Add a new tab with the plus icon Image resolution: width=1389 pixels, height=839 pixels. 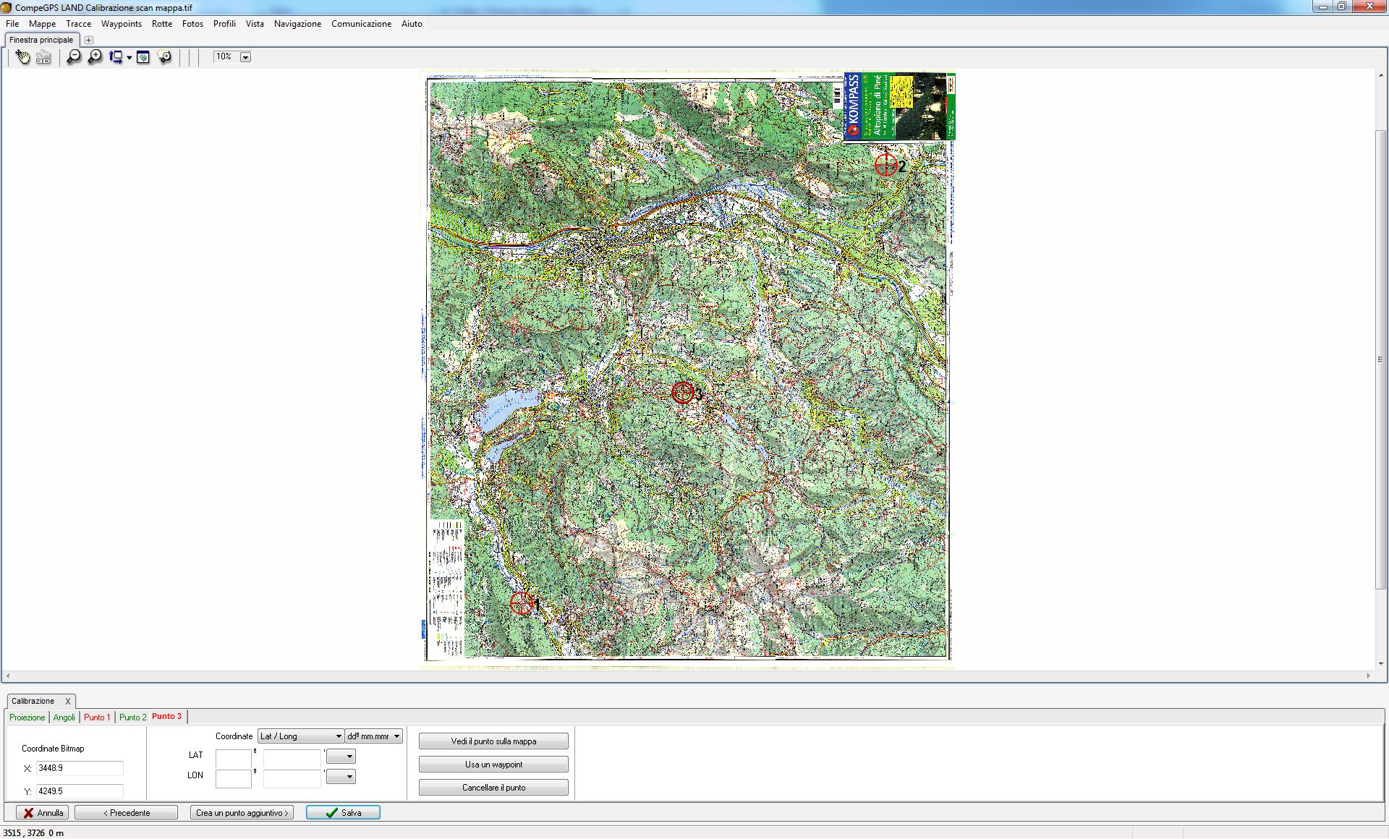(x=88, y=40)
